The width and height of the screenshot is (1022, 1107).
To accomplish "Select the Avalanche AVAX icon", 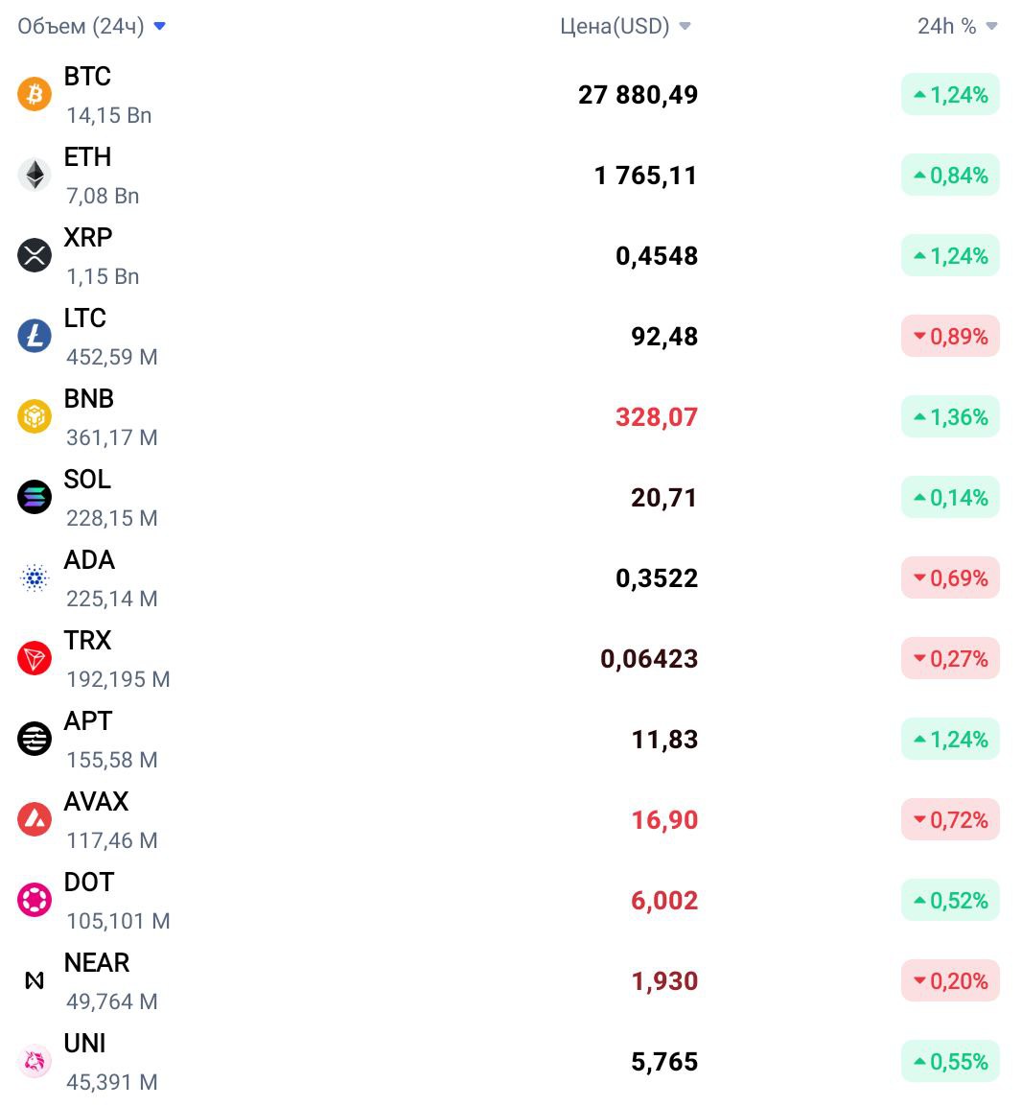I will click(35, 819).
